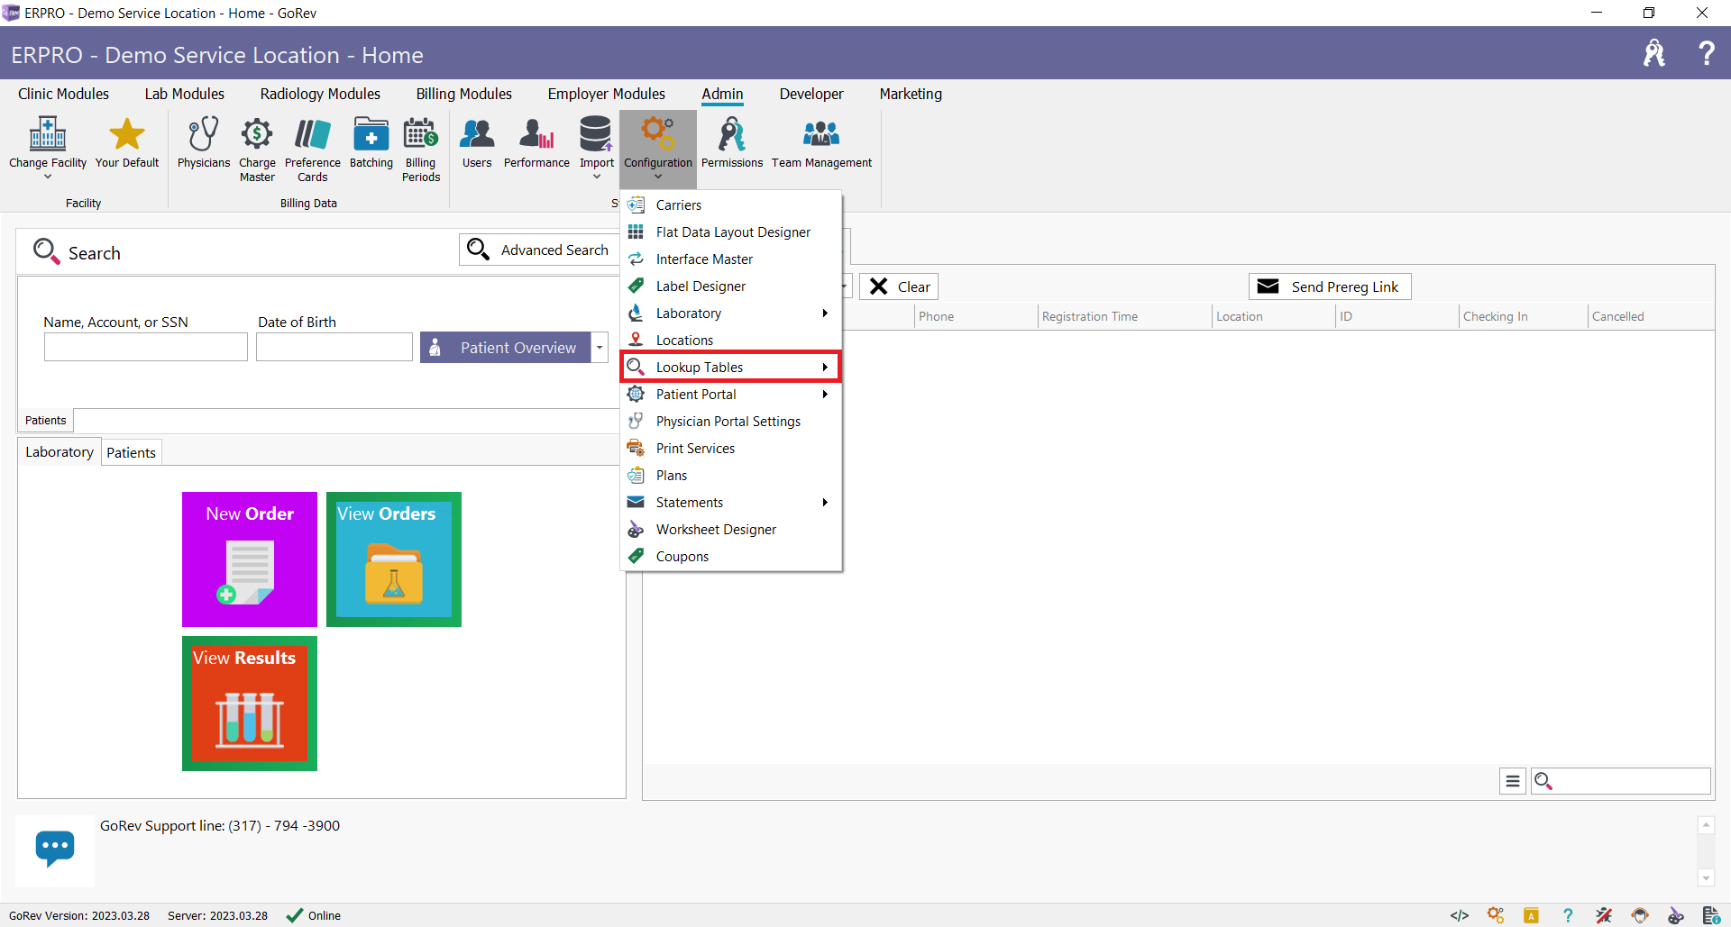Select Locations menu item
This screenshot has width=1731, height=927.
[731, 340]
